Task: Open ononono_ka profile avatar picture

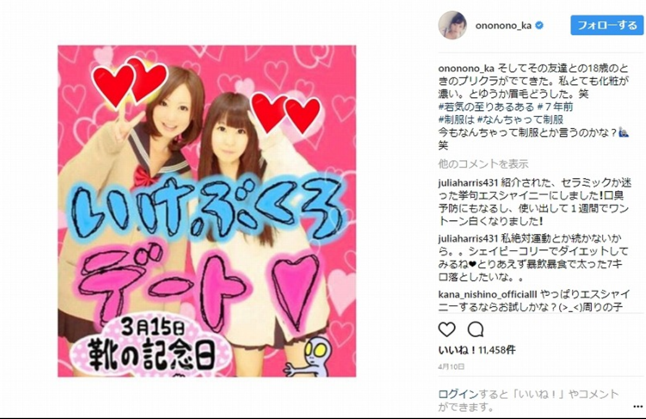Action: coord(453,25)
